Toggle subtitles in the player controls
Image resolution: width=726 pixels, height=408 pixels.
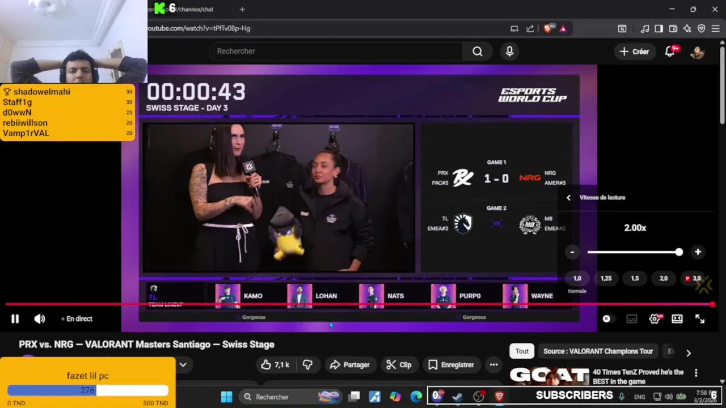[x=631, y=319]
